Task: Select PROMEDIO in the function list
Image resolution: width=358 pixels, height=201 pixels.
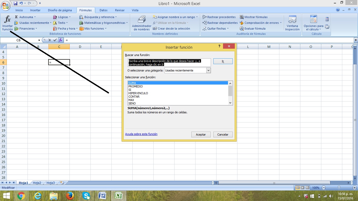Action: pyautogui.click(x=135, y=86)
